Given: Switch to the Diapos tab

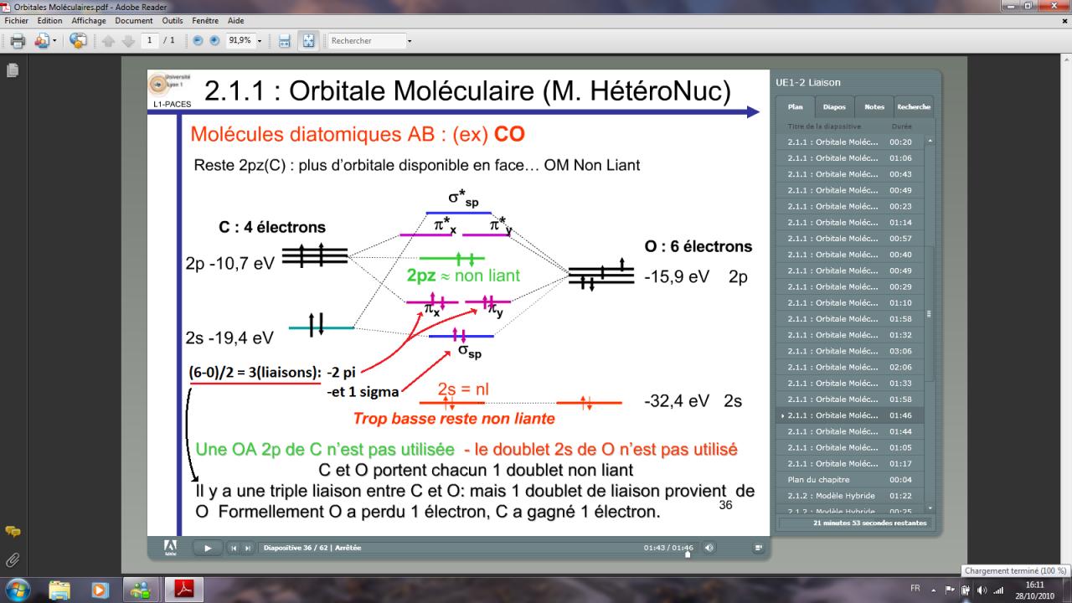Looking at the screenshot, I should coord(834,107).
